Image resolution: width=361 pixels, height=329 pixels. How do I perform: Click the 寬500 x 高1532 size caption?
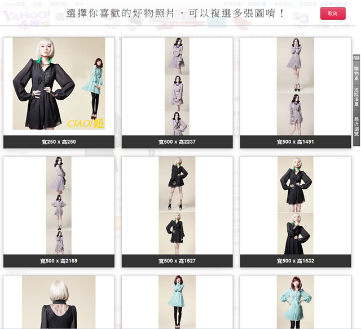(x=296, y=261)
